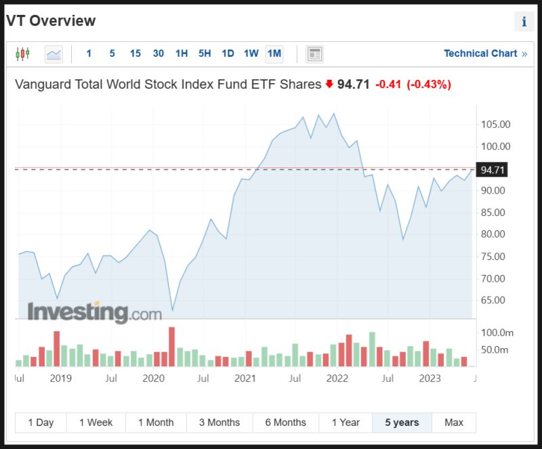Click the info 'i' icon at top right

tap(524, 21)
